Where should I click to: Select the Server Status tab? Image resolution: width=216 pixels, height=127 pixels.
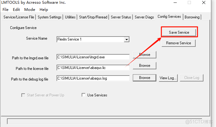(x=121, y=17)
